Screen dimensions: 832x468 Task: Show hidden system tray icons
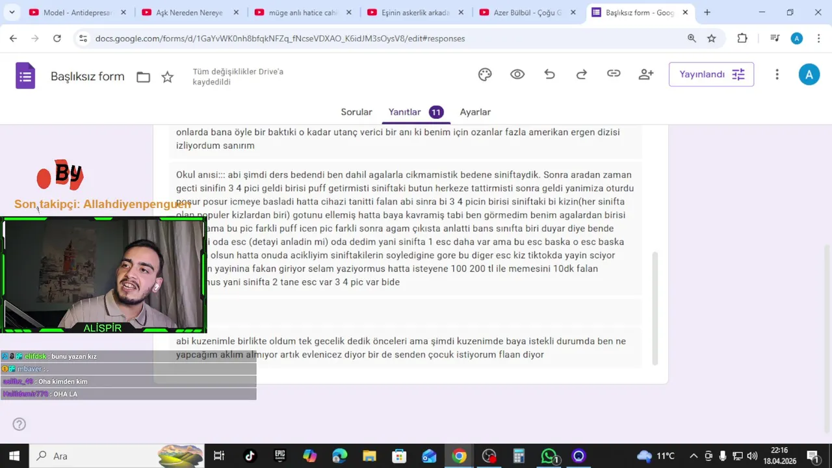694,456
